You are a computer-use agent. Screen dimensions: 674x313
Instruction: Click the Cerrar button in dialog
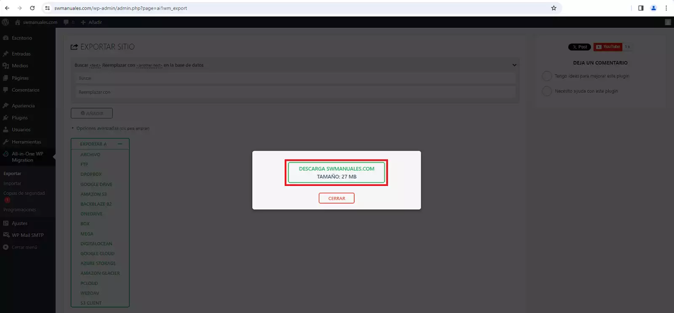337,198
